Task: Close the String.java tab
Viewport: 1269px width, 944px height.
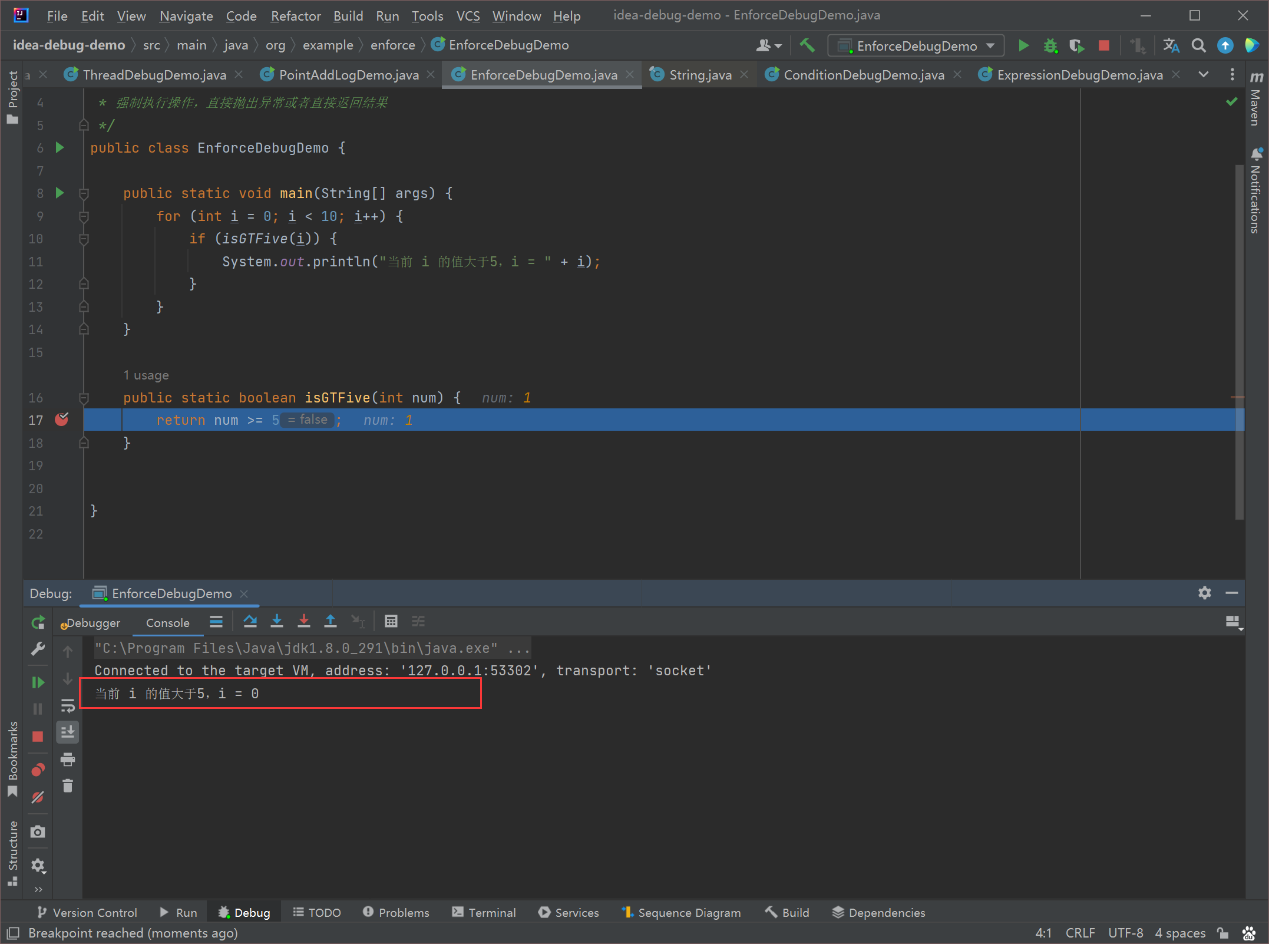Action: (744, 74)
